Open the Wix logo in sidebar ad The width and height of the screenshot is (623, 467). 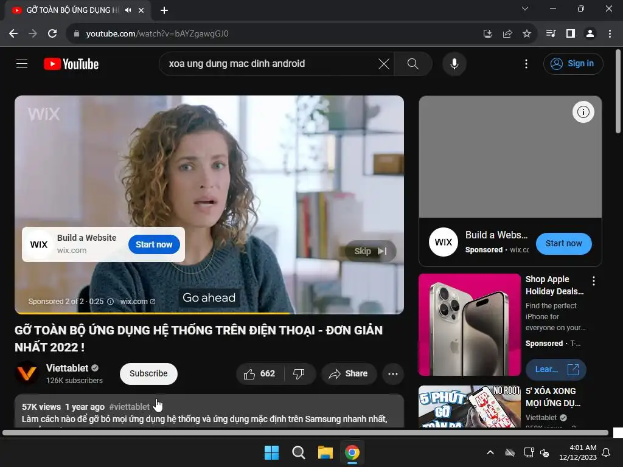tap(443, 242)
